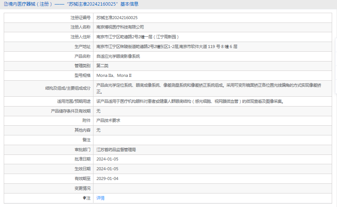The width and height of the screenshot is (337, 207).
Task: Click the 批准日期 label
Action: click(x=83, y=159)
